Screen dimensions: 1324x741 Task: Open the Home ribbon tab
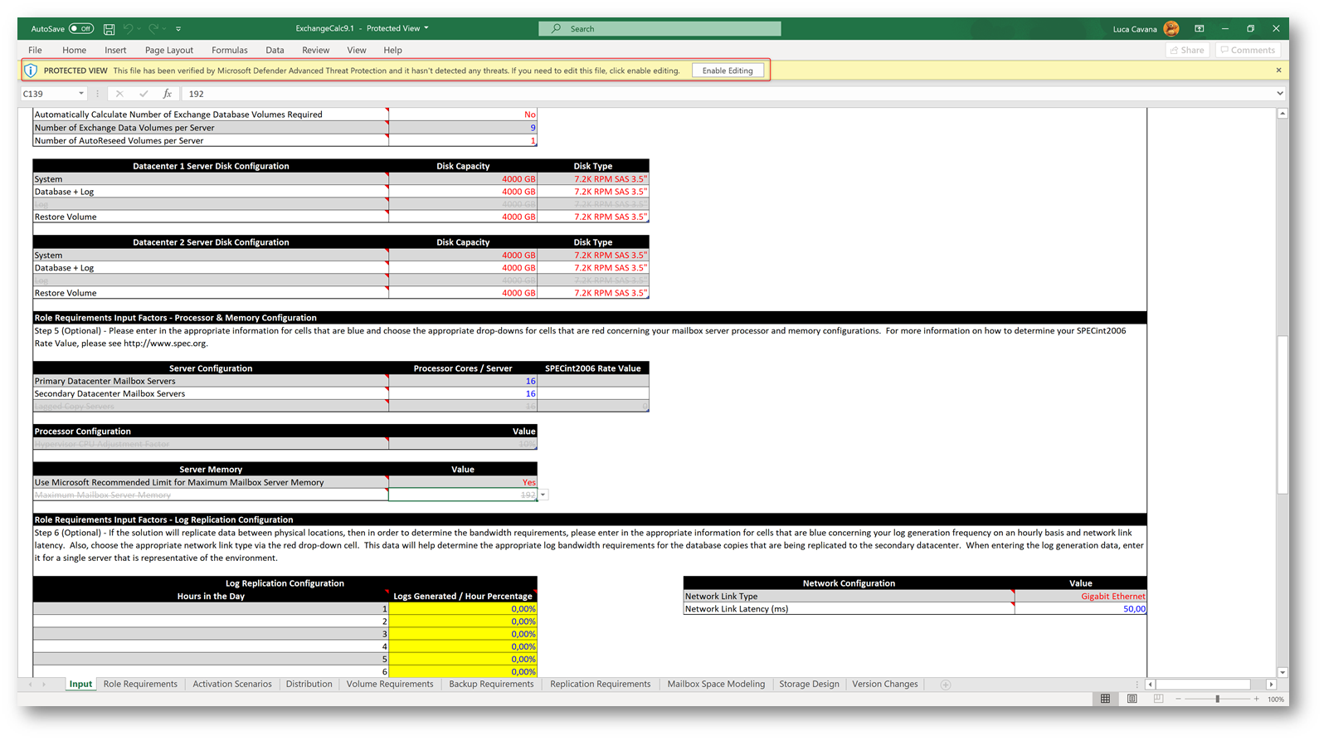tap(74, 51)
